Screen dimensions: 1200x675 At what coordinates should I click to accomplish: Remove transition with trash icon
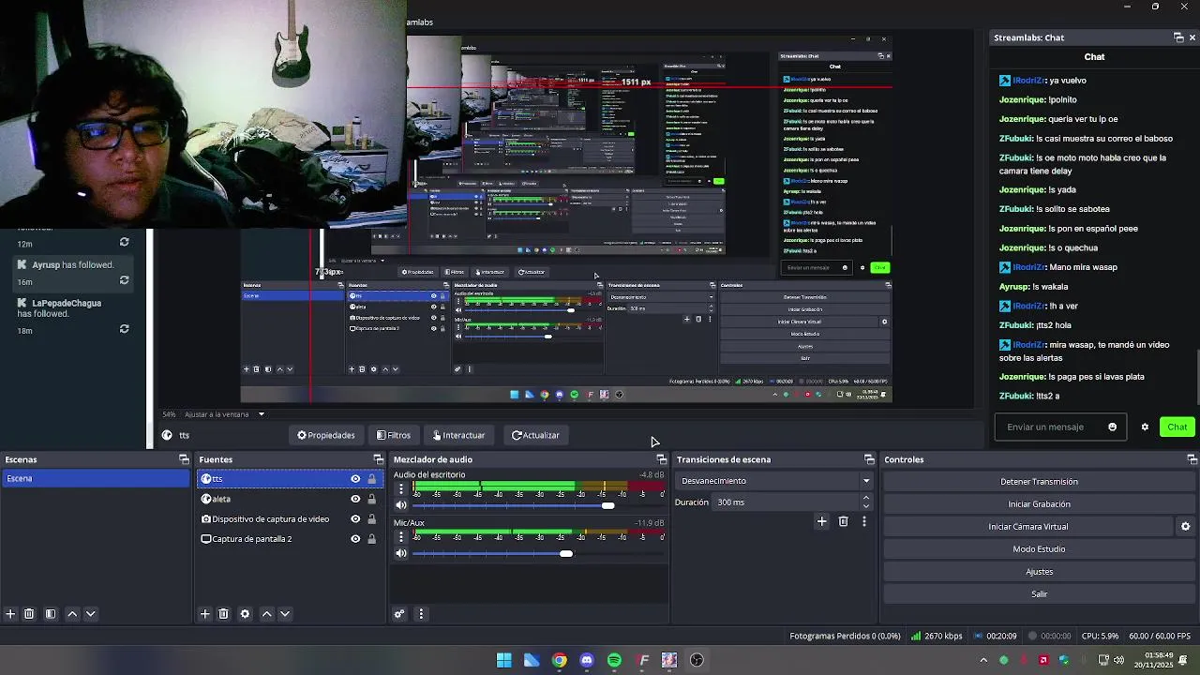click(843, 521)
